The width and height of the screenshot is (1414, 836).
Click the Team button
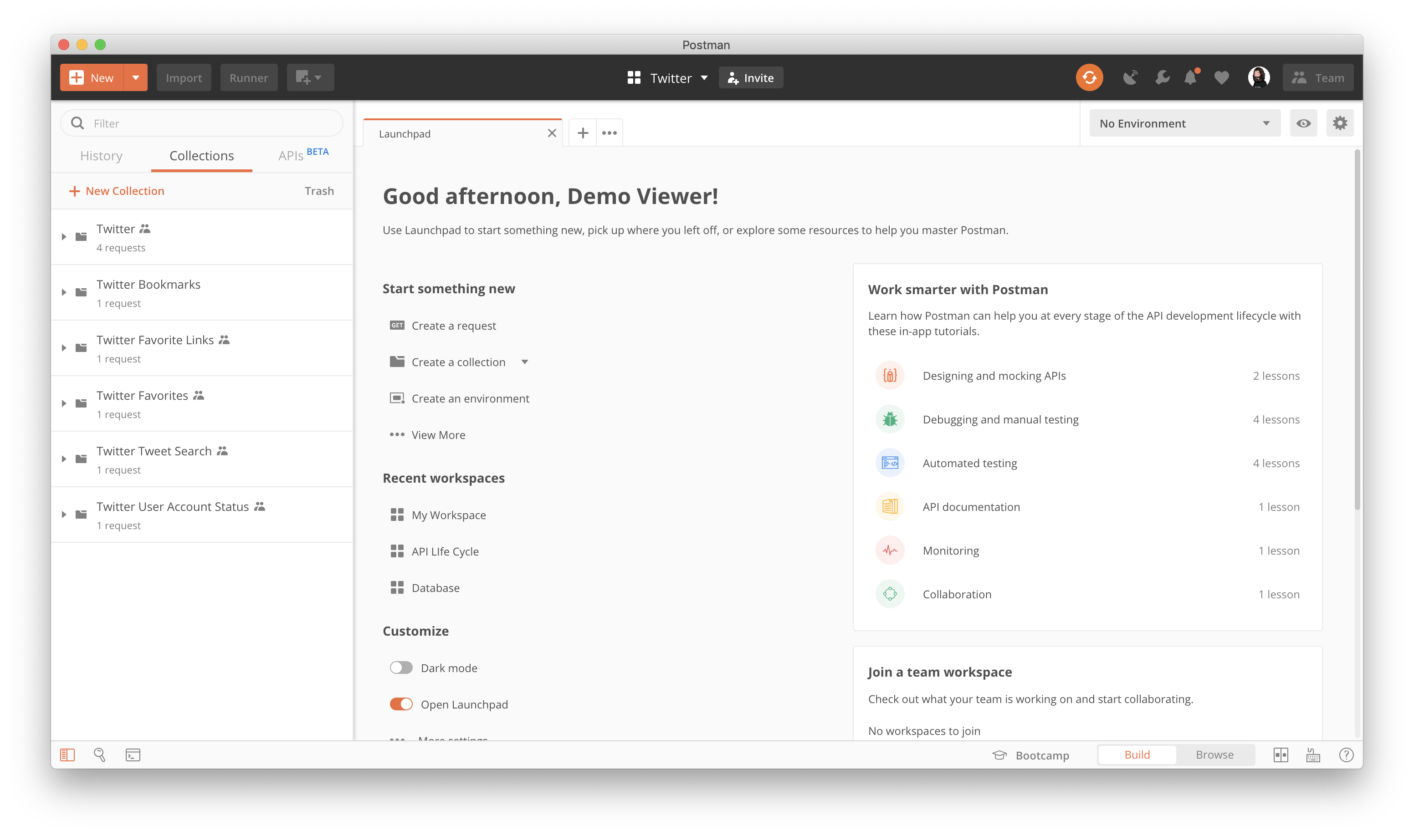pos(1317,78)
